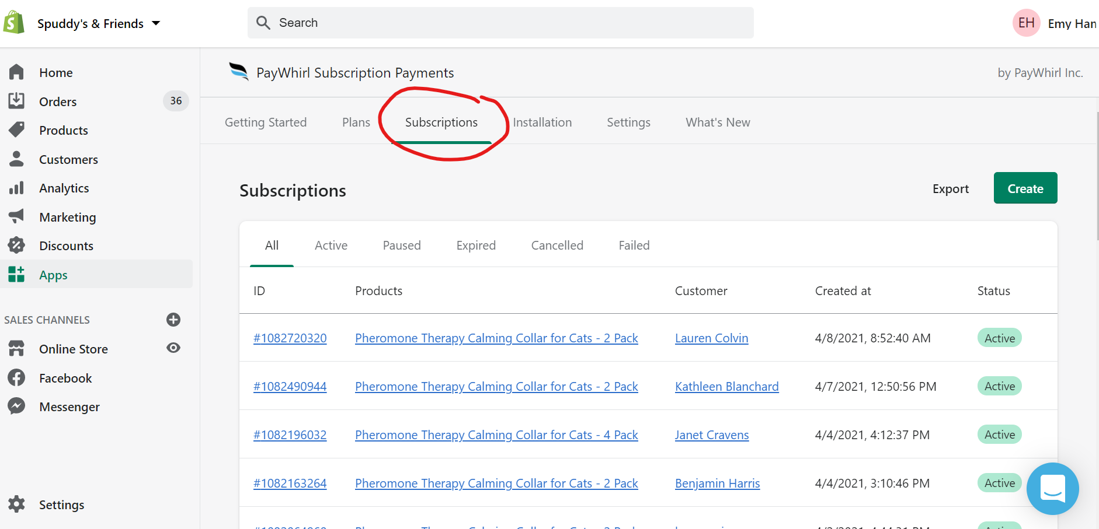The height and width of the screenshot is (529, 1099).
Task: Filter subscriptions by Paused tab
Action: coord(402,246)
